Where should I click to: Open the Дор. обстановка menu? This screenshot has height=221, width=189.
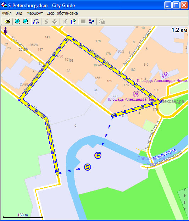(62, 13)
